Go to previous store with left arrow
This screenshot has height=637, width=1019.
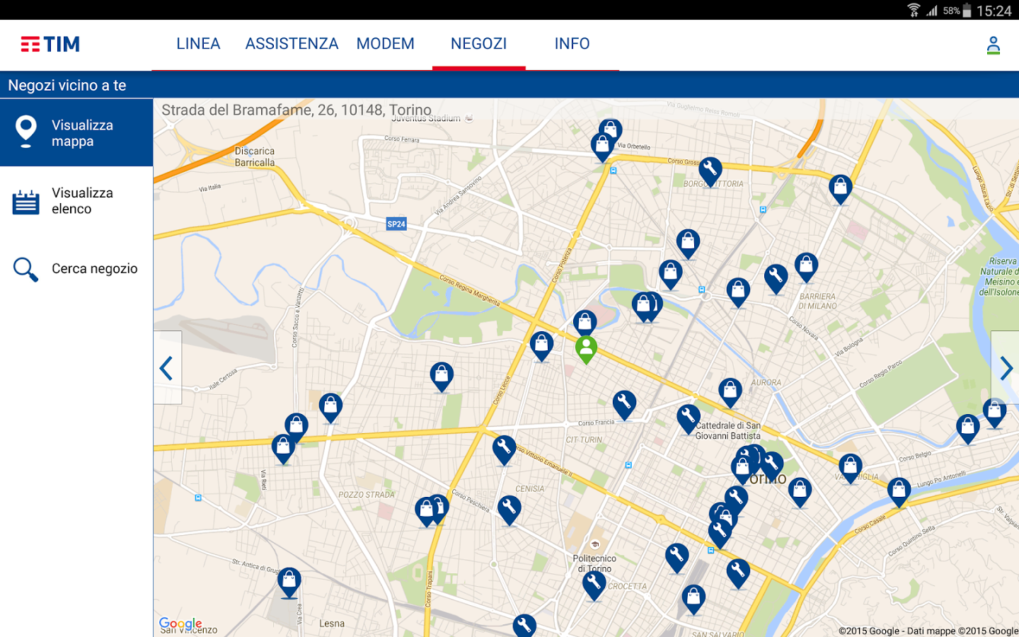(x=167, y=368)
